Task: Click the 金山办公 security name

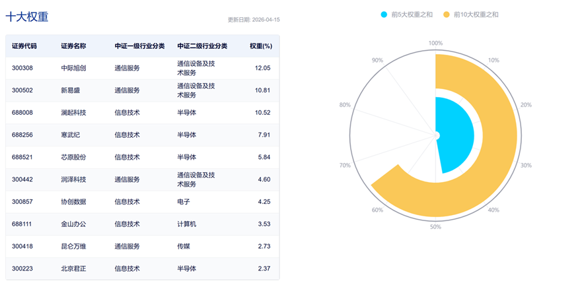Action: [x=73, y=224]
